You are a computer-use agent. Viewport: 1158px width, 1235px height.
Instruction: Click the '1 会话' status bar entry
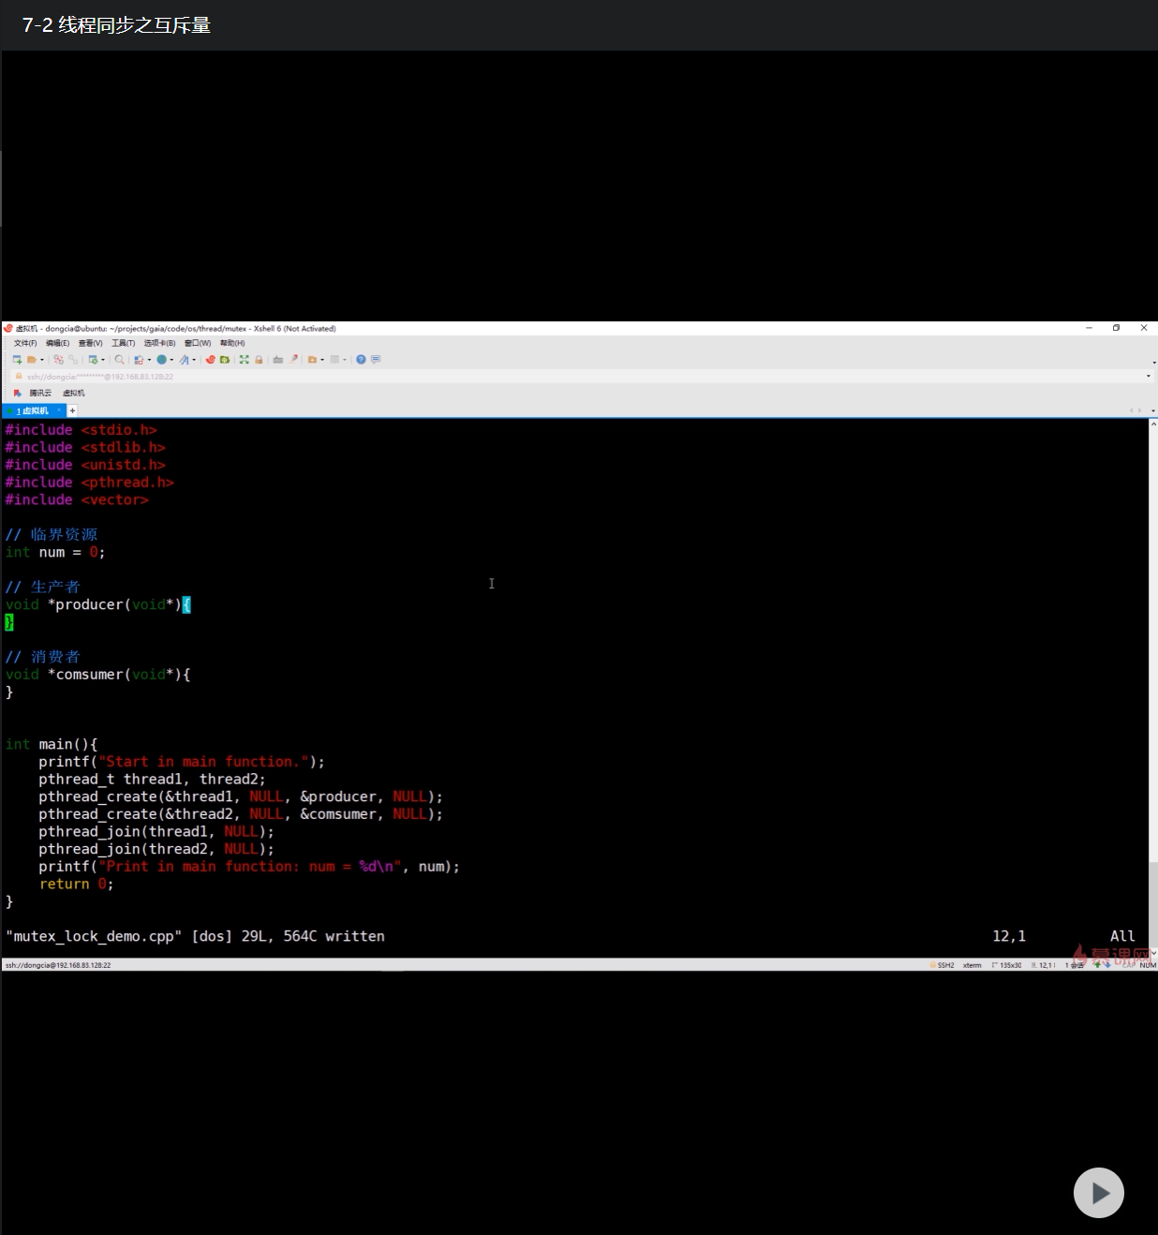pos(1074,965)
